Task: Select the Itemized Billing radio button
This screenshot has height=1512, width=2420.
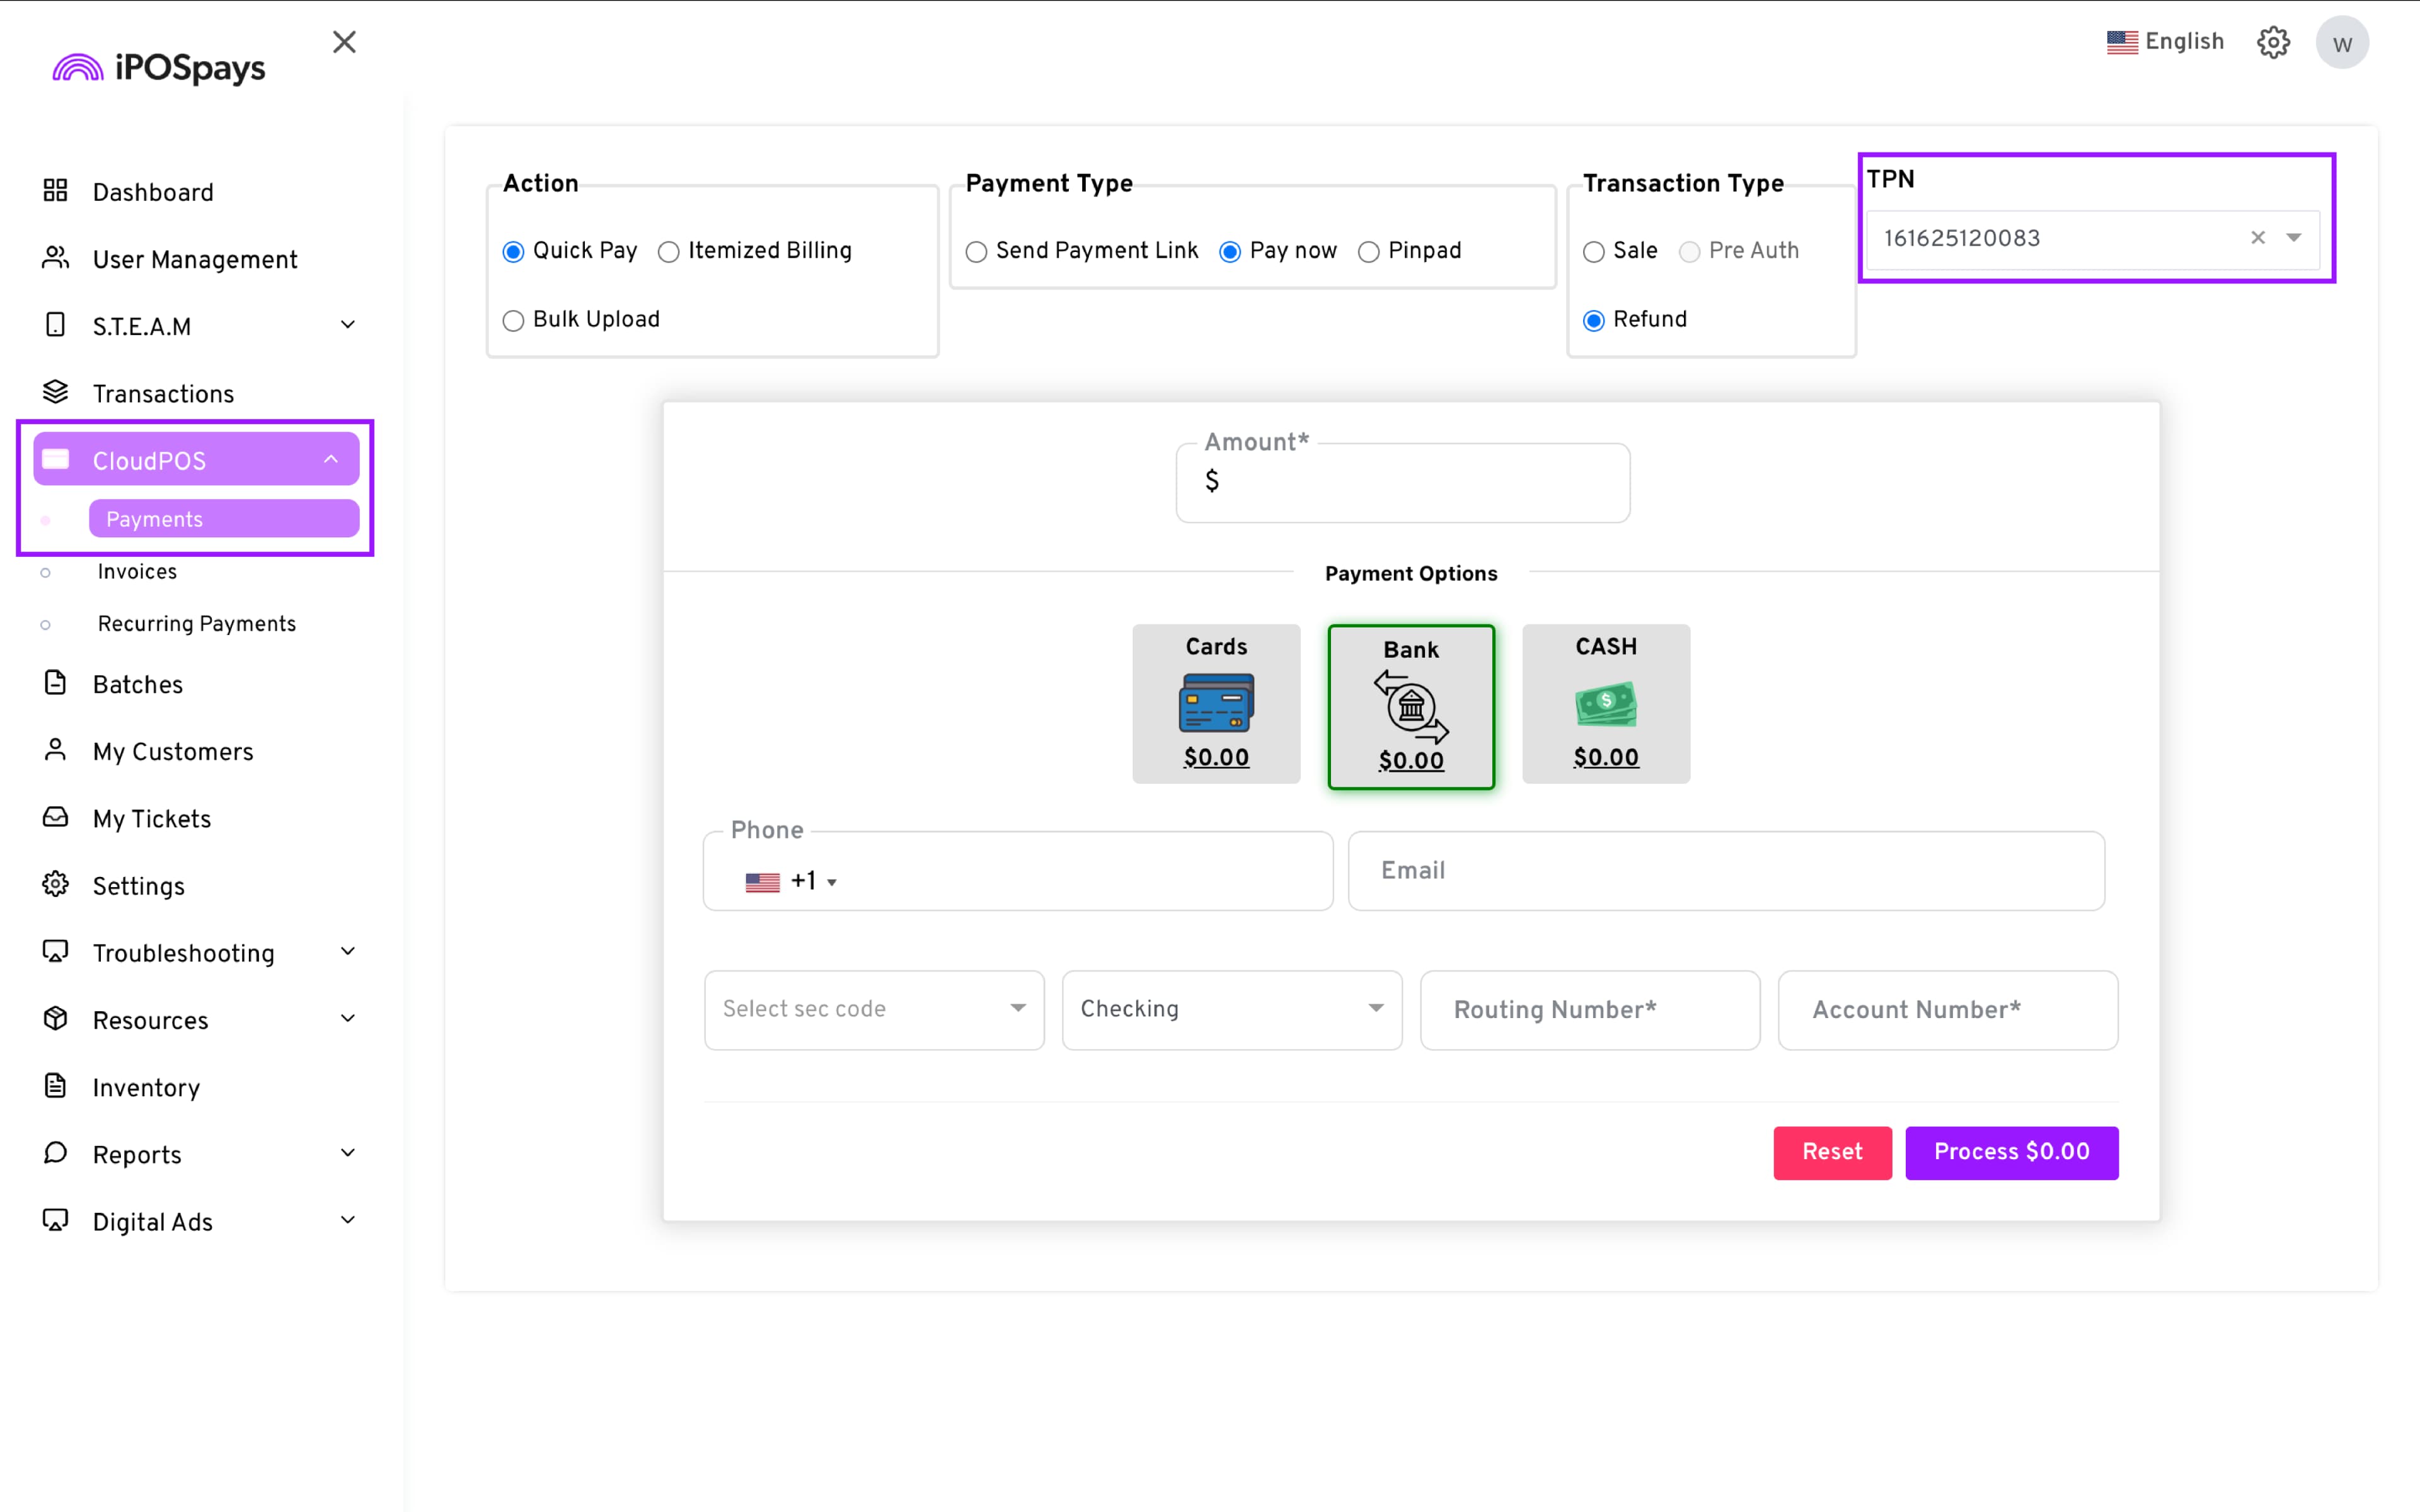Action: click(669, 251)
